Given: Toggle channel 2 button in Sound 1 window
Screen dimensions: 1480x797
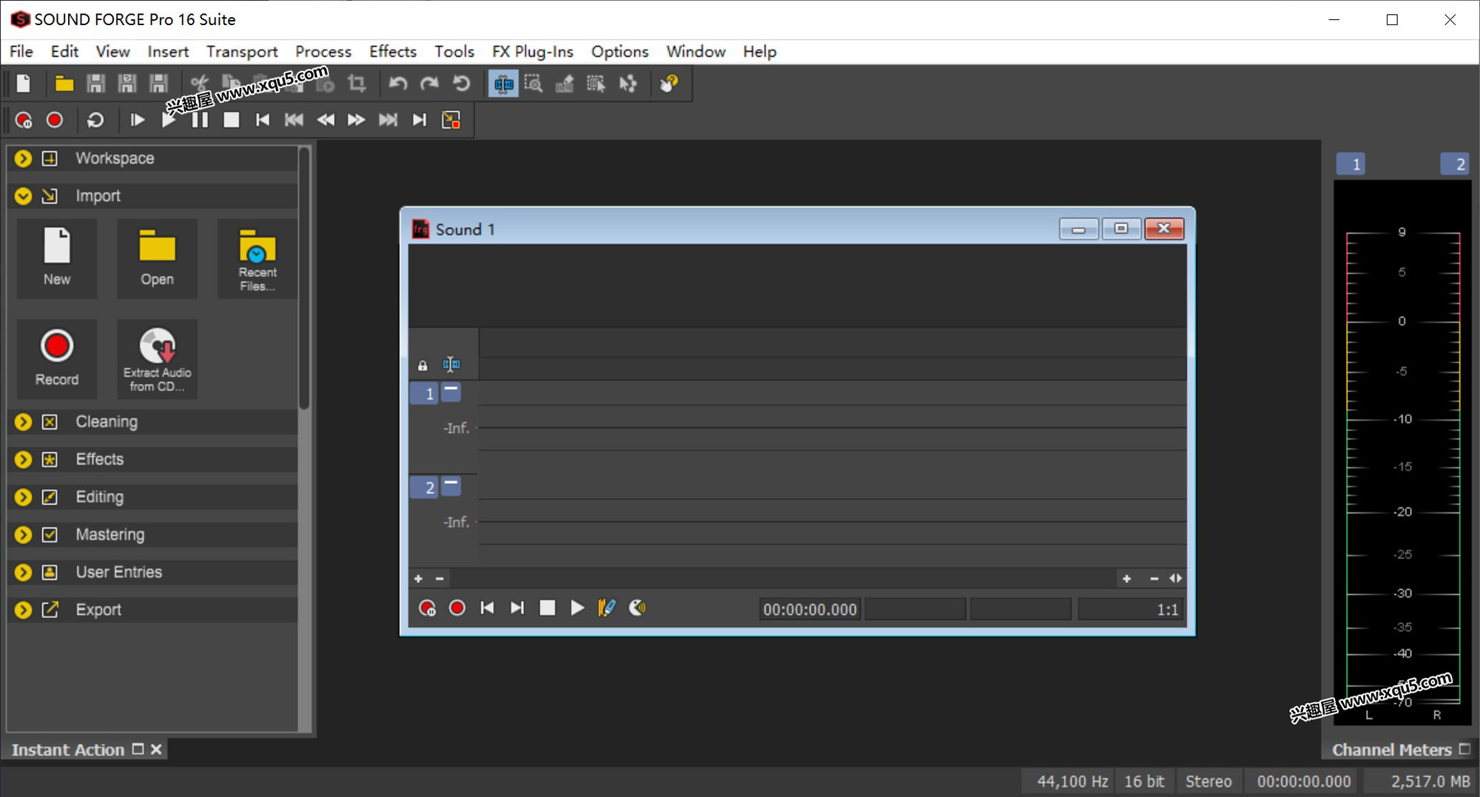Looking at the screenshot, I should [x=424, y=487].
